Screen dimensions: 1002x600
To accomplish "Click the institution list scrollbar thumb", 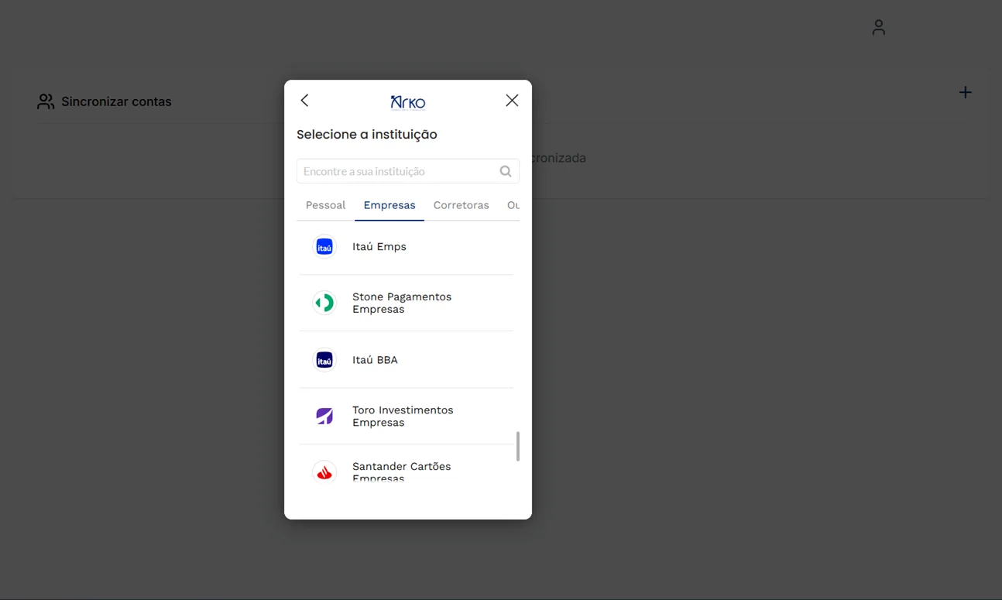I will 518,447.
